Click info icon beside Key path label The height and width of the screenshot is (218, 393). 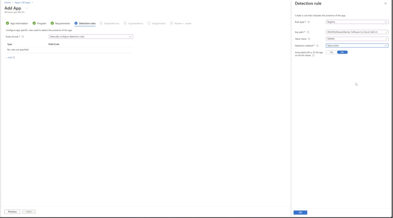tap(308, 32)
